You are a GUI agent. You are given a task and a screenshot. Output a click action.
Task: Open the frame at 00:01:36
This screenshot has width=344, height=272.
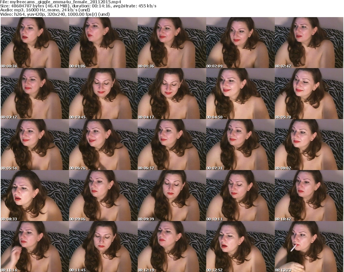[x=172, y=43]
